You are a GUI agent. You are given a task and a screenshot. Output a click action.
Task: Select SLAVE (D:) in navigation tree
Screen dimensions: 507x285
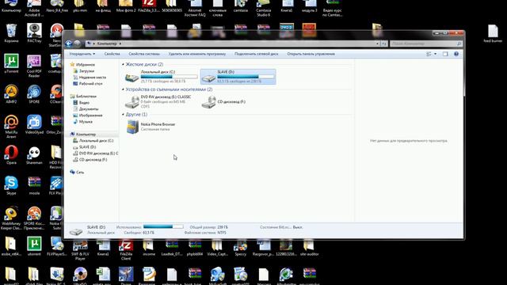tap(87, 147)
